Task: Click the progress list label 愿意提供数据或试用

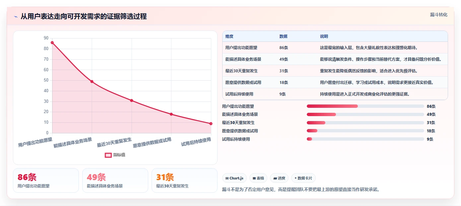Action: [240, 131]
